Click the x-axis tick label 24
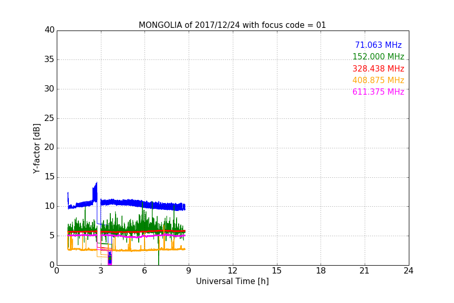 [x=409, y=271]
